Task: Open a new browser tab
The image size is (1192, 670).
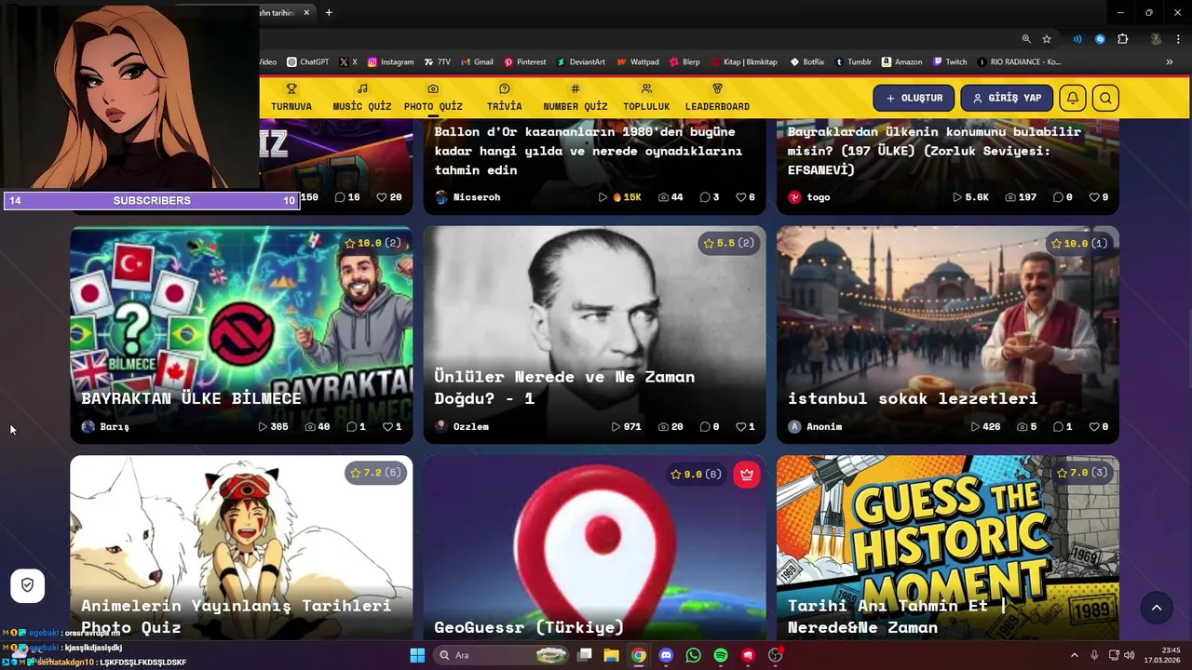Action: pos(329,12)
